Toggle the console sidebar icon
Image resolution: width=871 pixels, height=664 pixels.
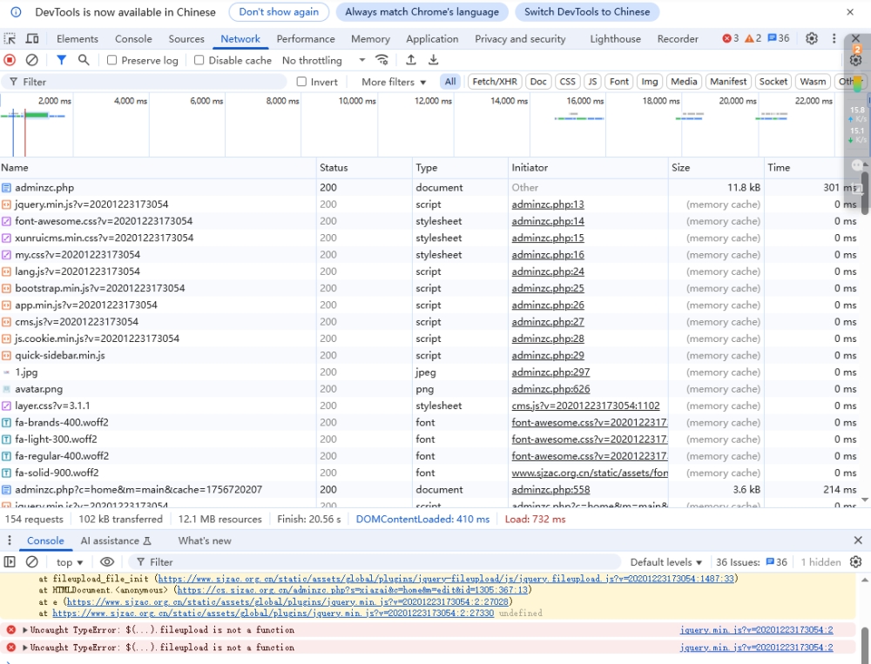(x=10, y=562)
